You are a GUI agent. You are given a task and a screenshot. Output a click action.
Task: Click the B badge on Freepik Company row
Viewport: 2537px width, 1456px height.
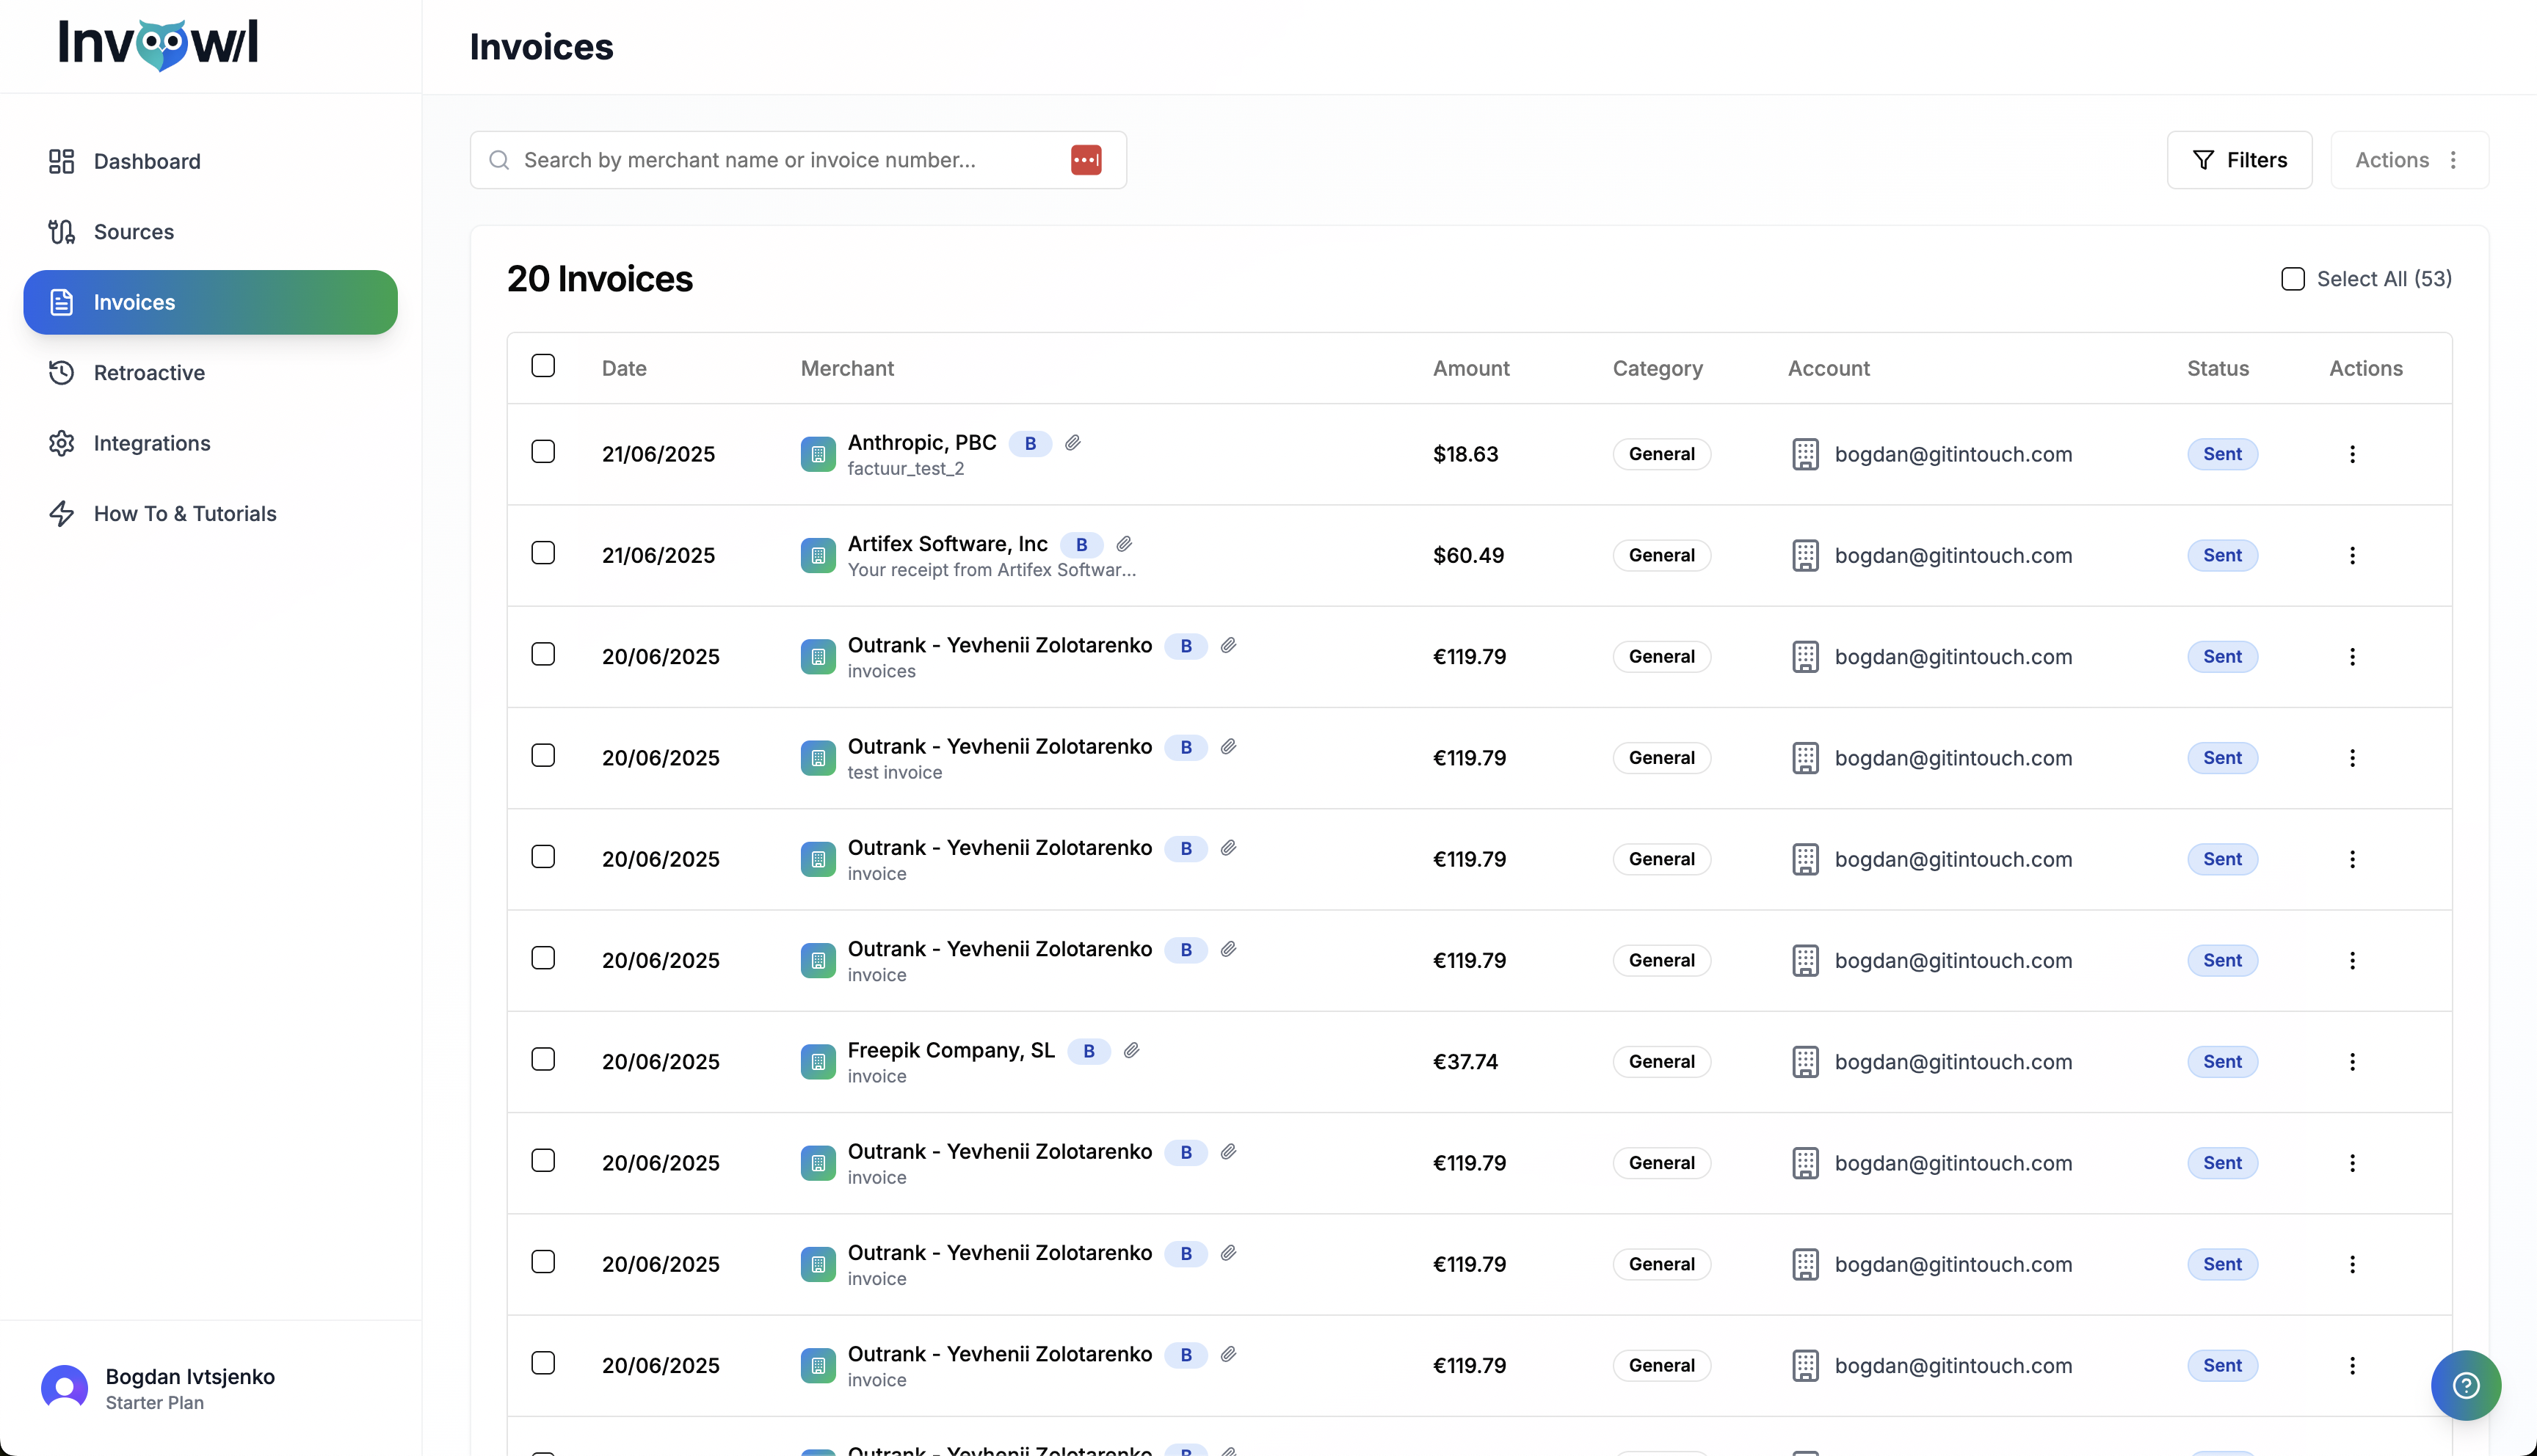point(1089,1050)
